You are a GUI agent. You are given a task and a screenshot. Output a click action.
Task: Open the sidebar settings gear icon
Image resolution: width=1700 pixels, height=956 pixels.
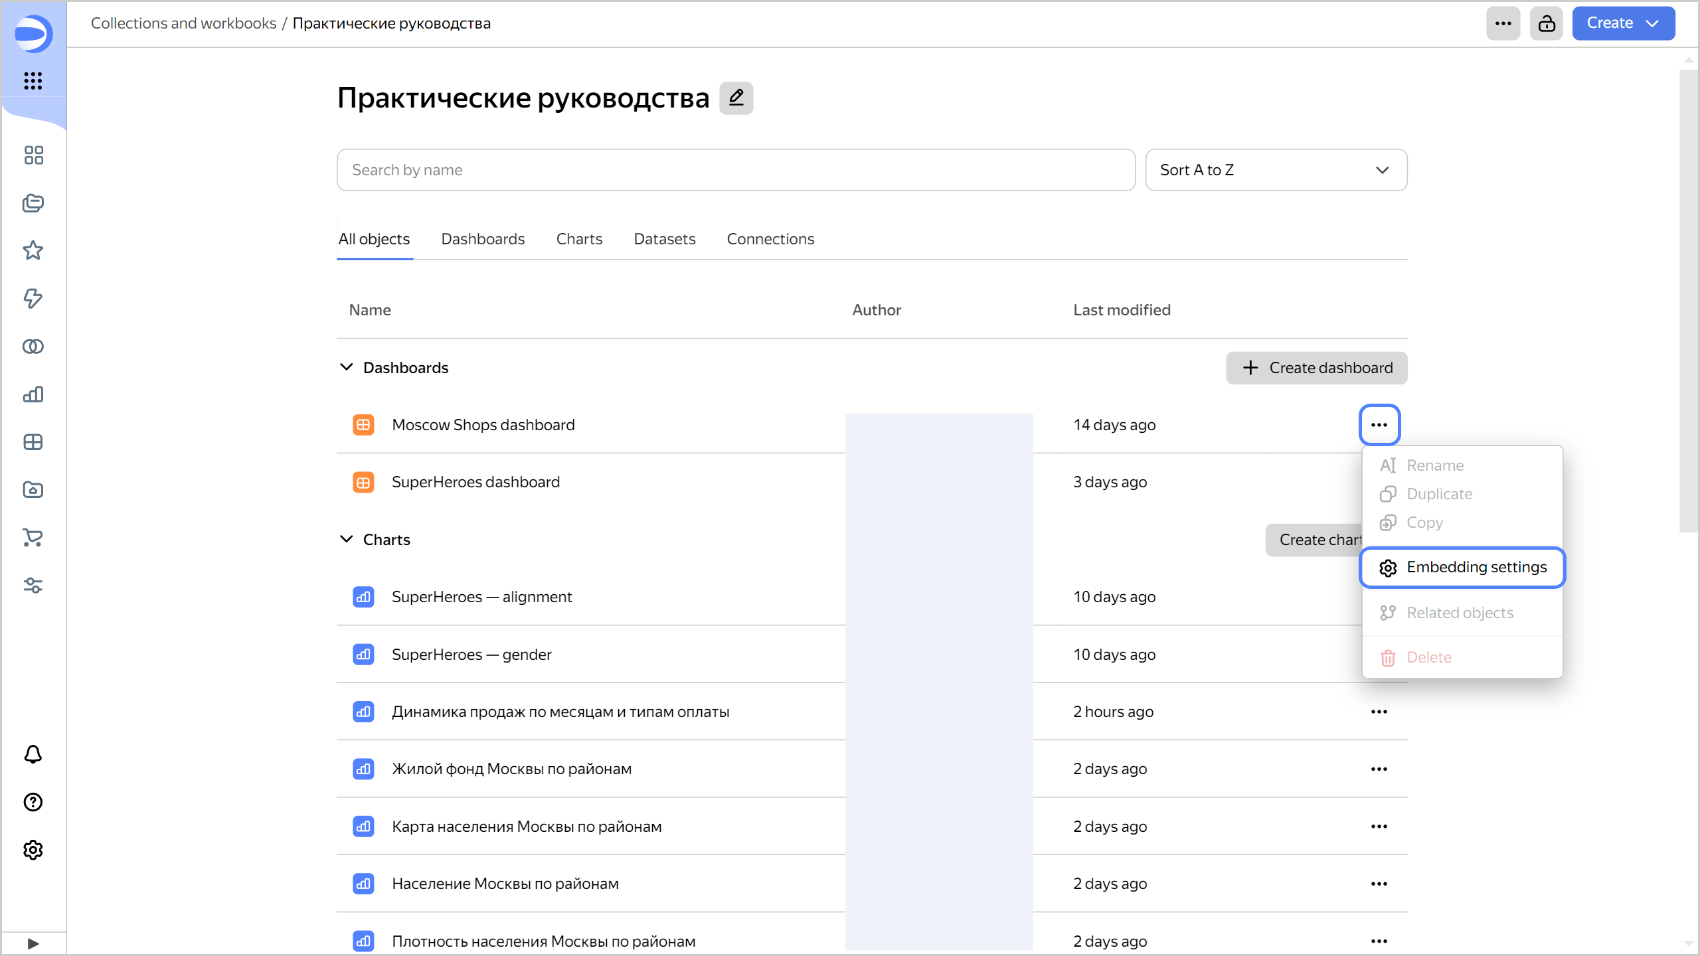click(x=33, y=850)
